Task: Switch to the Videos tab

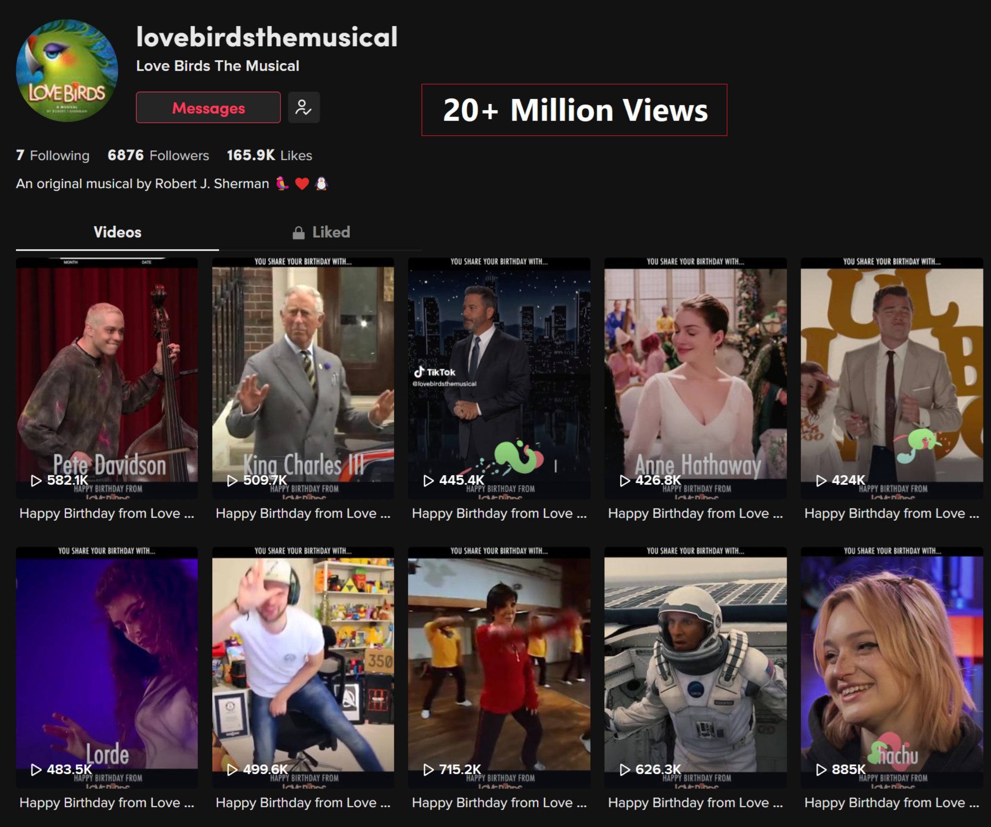Action: point(118,232)
